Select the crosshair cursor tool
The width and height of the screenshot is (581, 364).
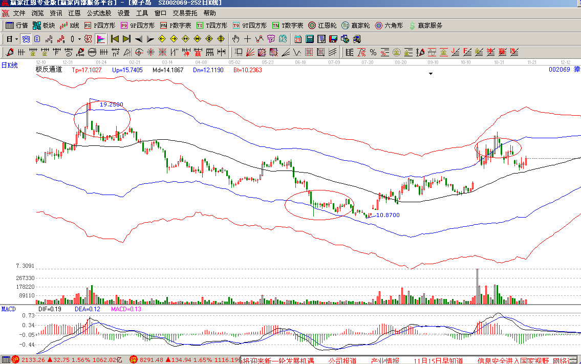pyautogui.click(x=248, y=38)
